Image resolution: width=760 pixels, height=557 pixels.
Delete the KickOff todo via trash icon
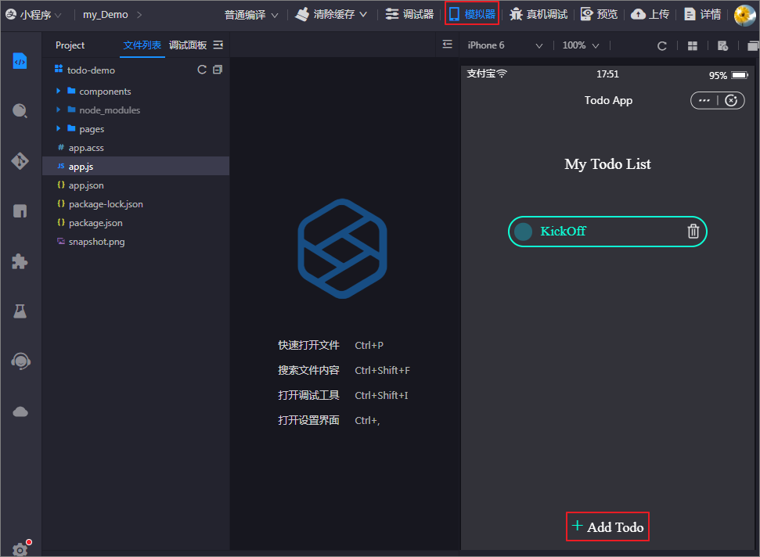693,231
